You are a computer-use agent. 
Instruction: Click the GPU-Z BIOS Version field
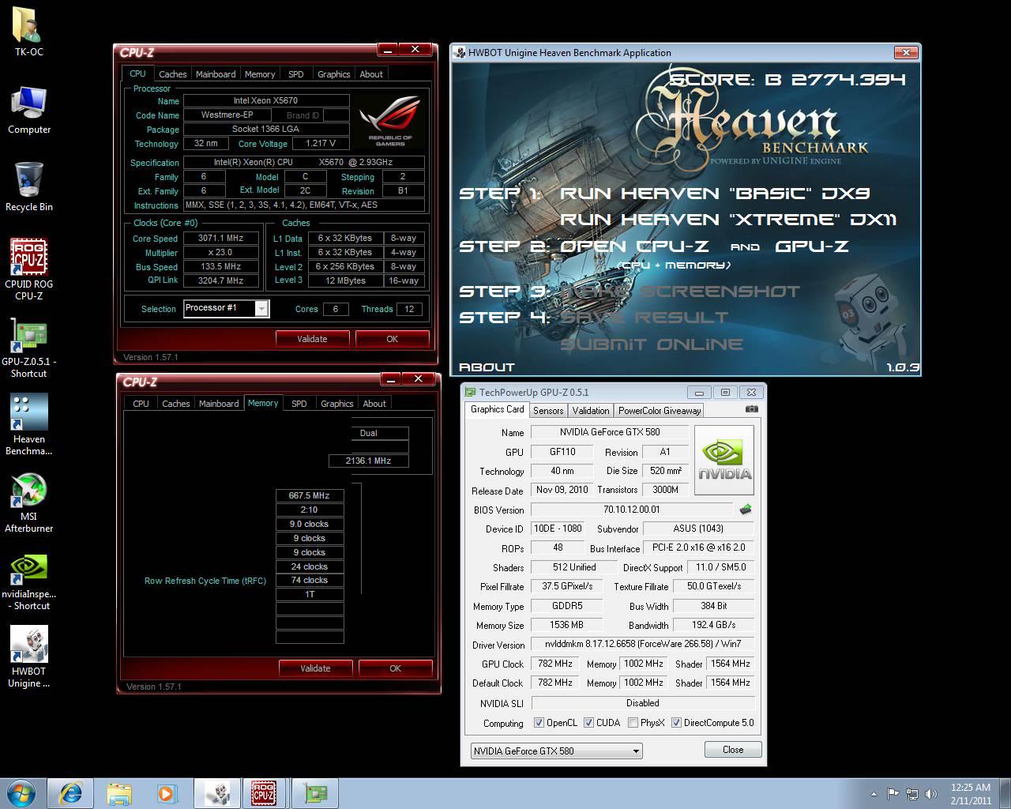pos(631,510)
